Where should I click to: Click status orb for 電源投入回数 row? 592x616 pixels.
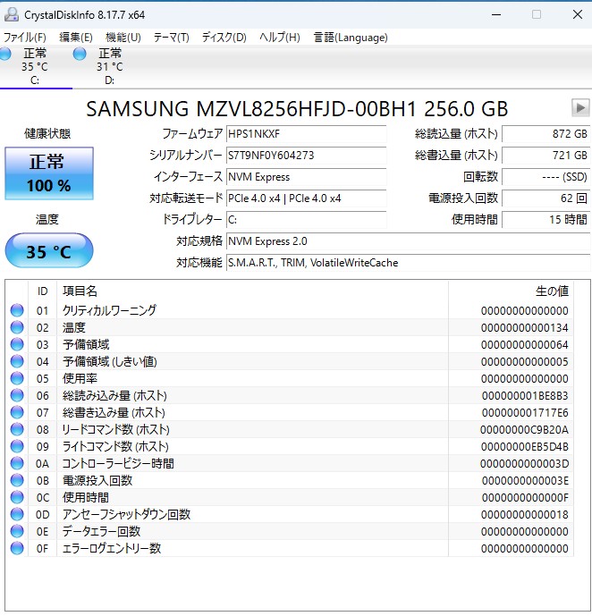click(17, 480)
